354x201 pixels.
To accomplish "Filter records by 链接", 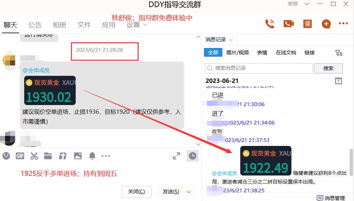I will pos(310,52).
